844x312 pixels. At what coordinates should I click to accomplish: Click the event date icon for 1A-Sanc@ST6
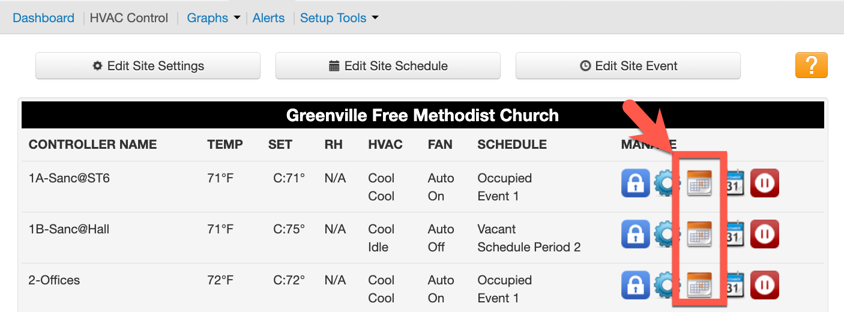(735, 183)
